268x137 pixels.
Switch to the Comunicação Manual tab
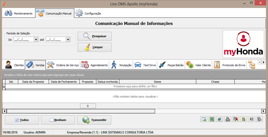click(x=55, y=13)
